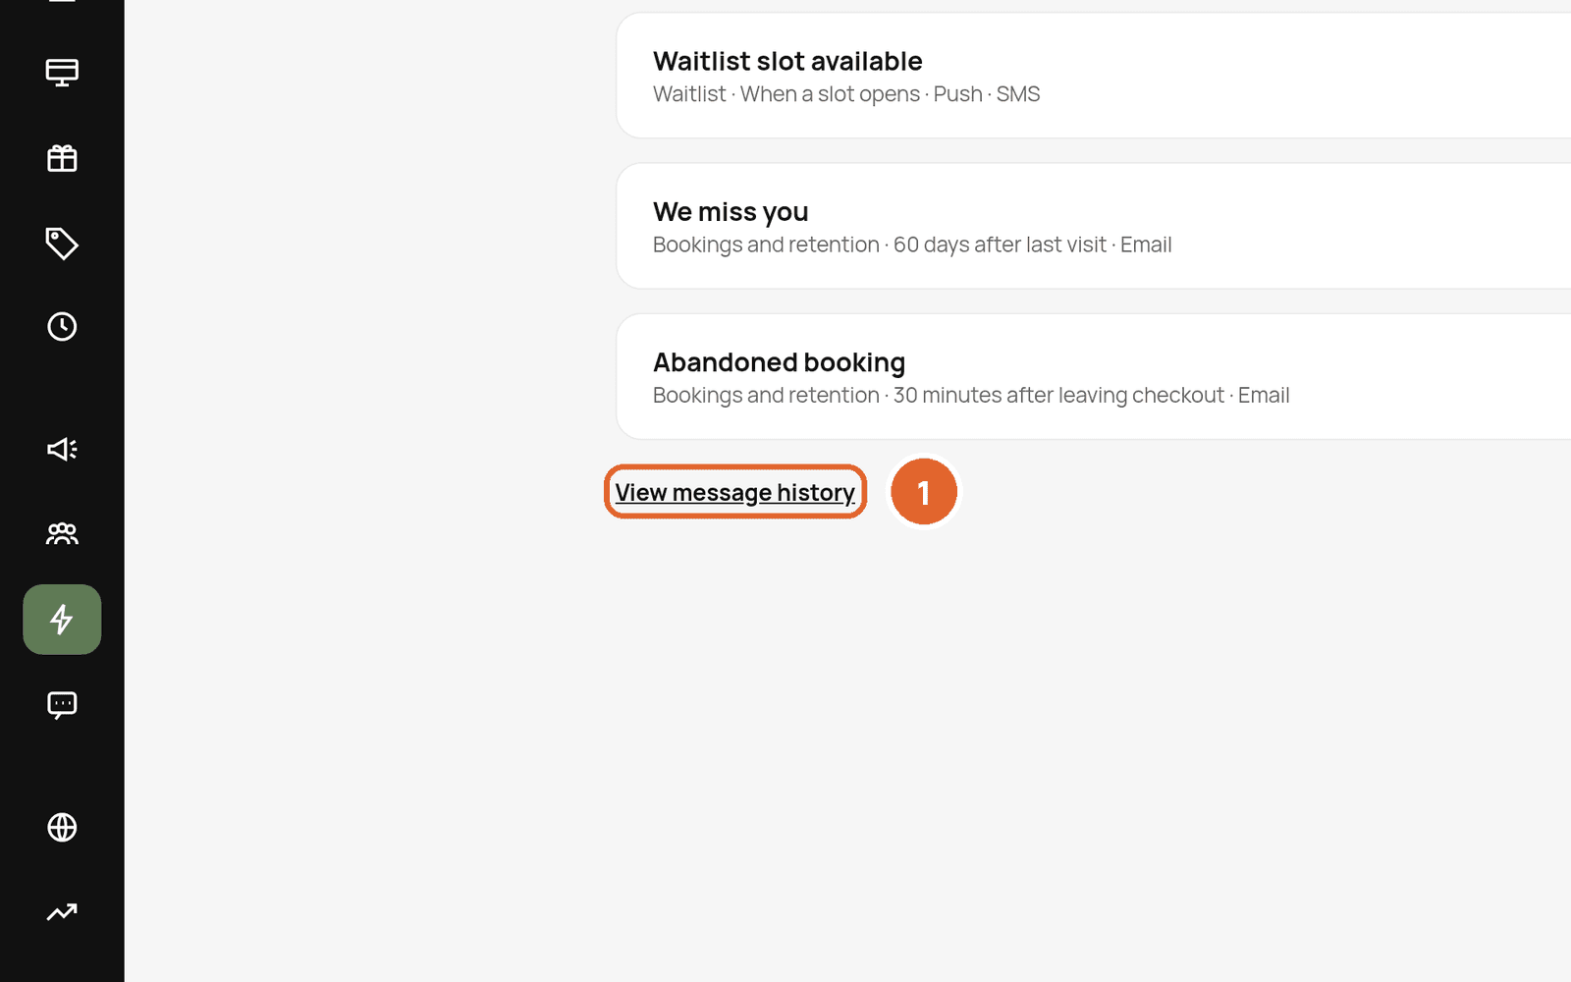Viewport: 1571px width, 982px height.
Task: Click the partly visible icon at sidebar top
Action: tap(62, 2)
